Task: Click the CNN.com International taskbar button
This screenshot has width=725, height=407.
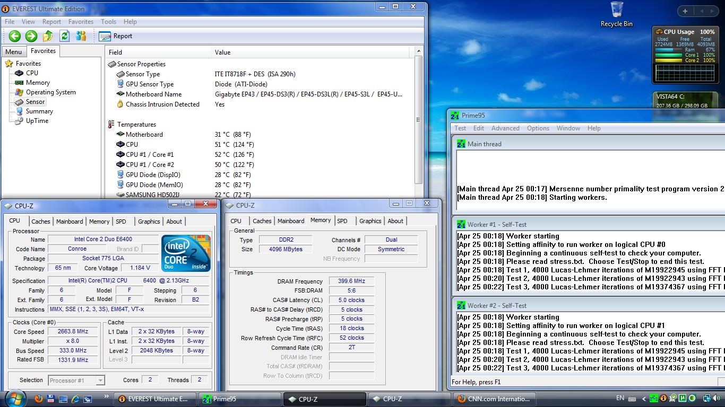Action: click(494, 399)
